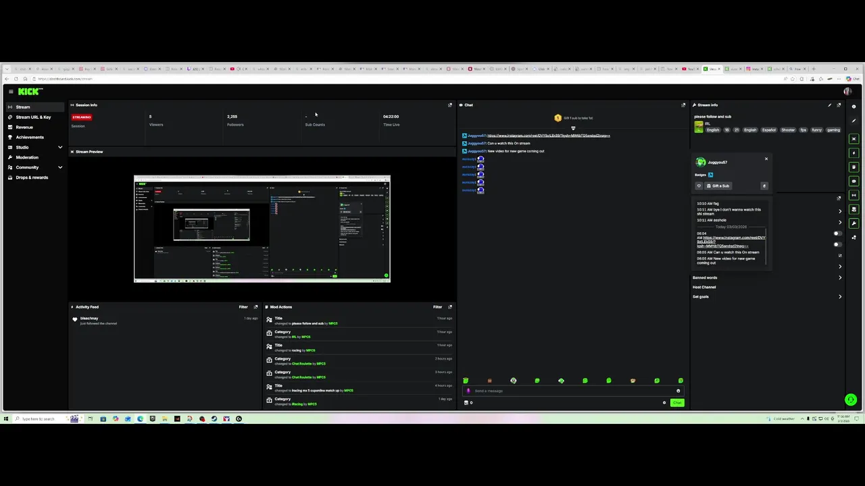The image size is (865, 486).
Task: Insert the last emote in quick bar
Action: coord(681,381)
